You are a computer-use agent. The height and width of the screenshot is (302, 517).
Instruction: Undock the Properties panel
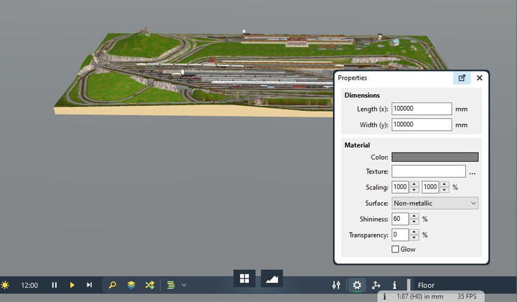click(461, 78)
